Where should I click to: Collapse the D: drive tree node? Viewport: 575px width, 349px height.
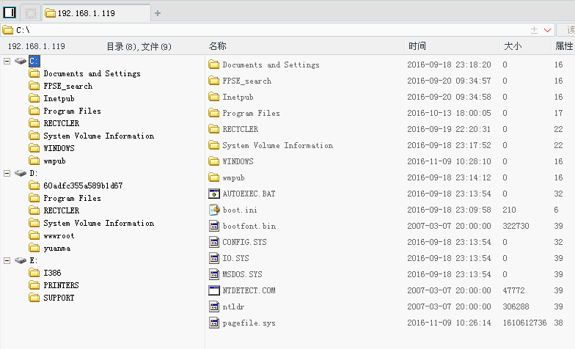click(x=7, y=173)
